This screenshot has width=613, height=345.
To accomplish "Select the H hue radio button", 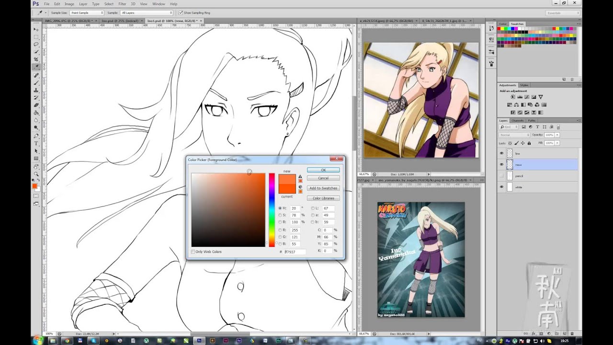I will pos(280,208).
